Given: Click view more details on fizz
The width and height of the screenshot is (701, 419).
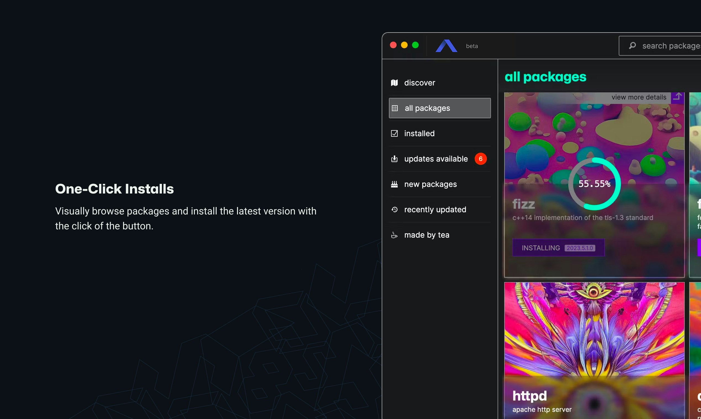Looking at the screenshot, I should click(x=639, y=97).
